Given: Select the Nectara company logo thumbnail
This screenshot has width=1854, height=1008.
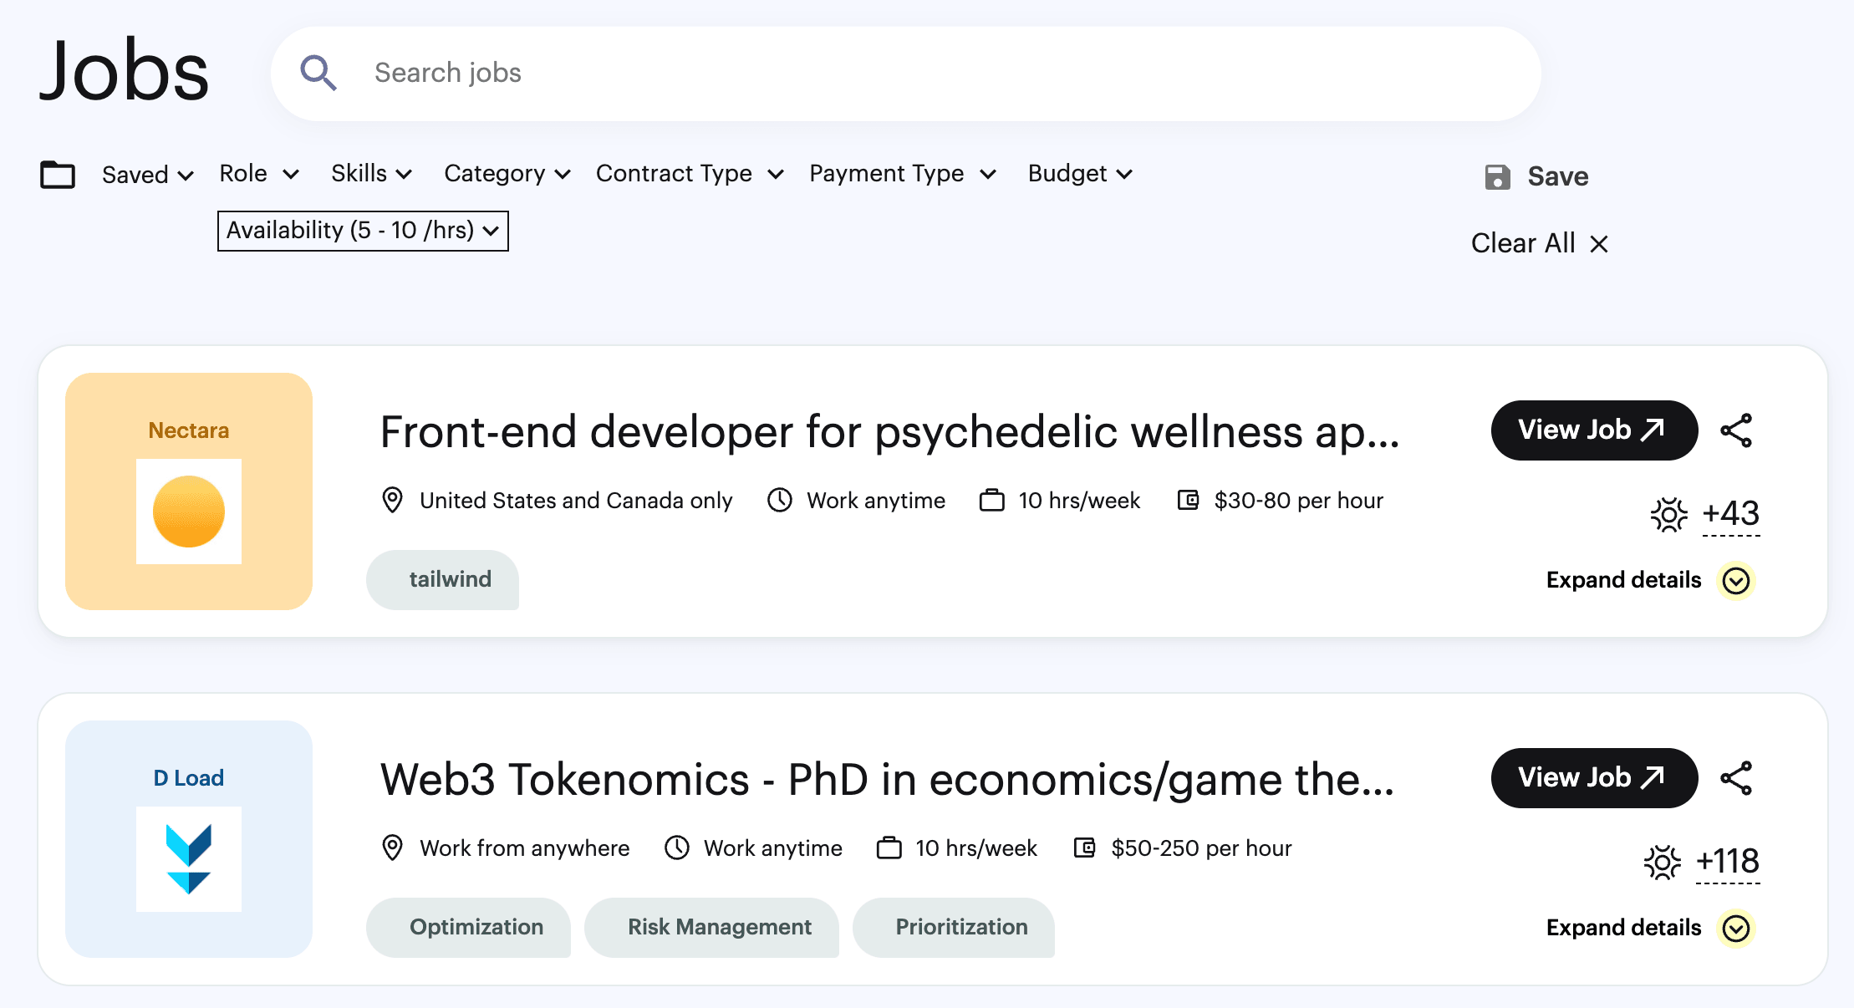Looking at the screenshot, I should [189, 512].
